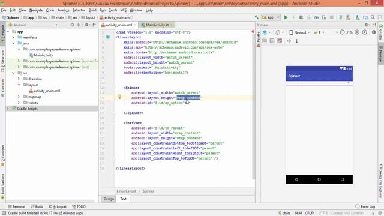Expand the mipmap folder
384x216 pixels.
click(19, 97)
